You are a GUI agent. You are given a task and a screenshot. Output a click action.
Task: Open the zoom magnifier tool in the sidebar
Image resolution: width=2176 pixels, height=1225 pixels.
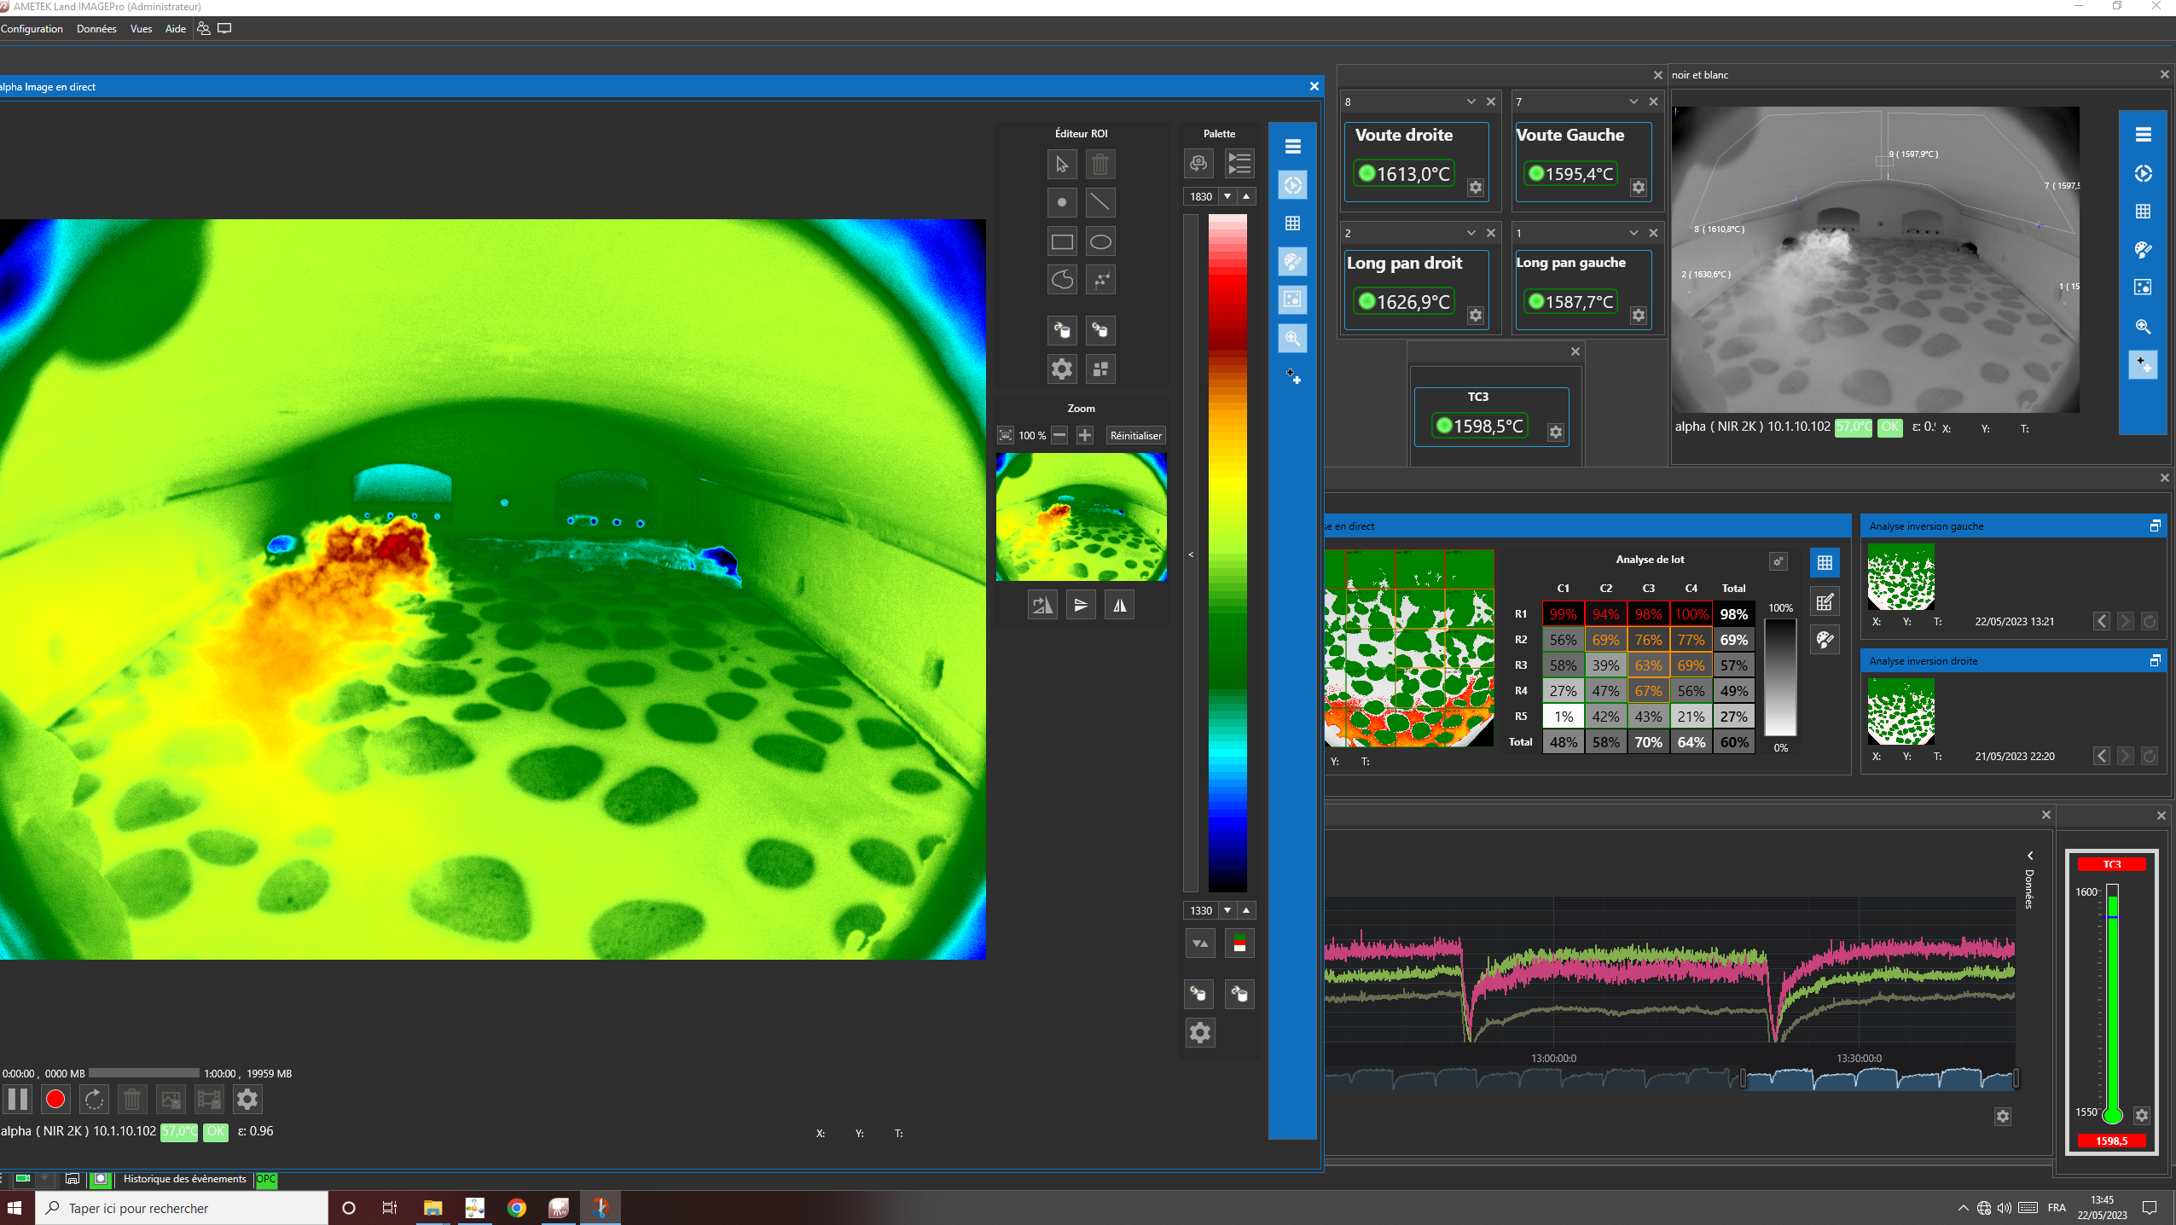[1292, 339]
